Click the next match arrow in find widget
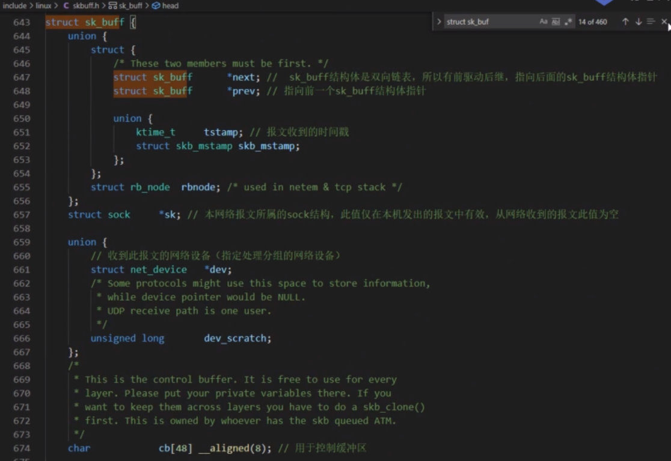The height and width of the screenshot is (461, 671). [x=639, y=22]
